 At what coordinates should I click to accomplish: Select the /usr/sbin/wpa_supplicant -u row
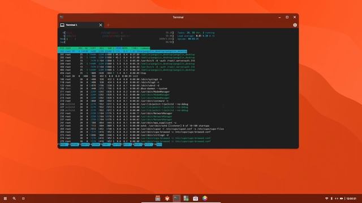click(118, 123)
